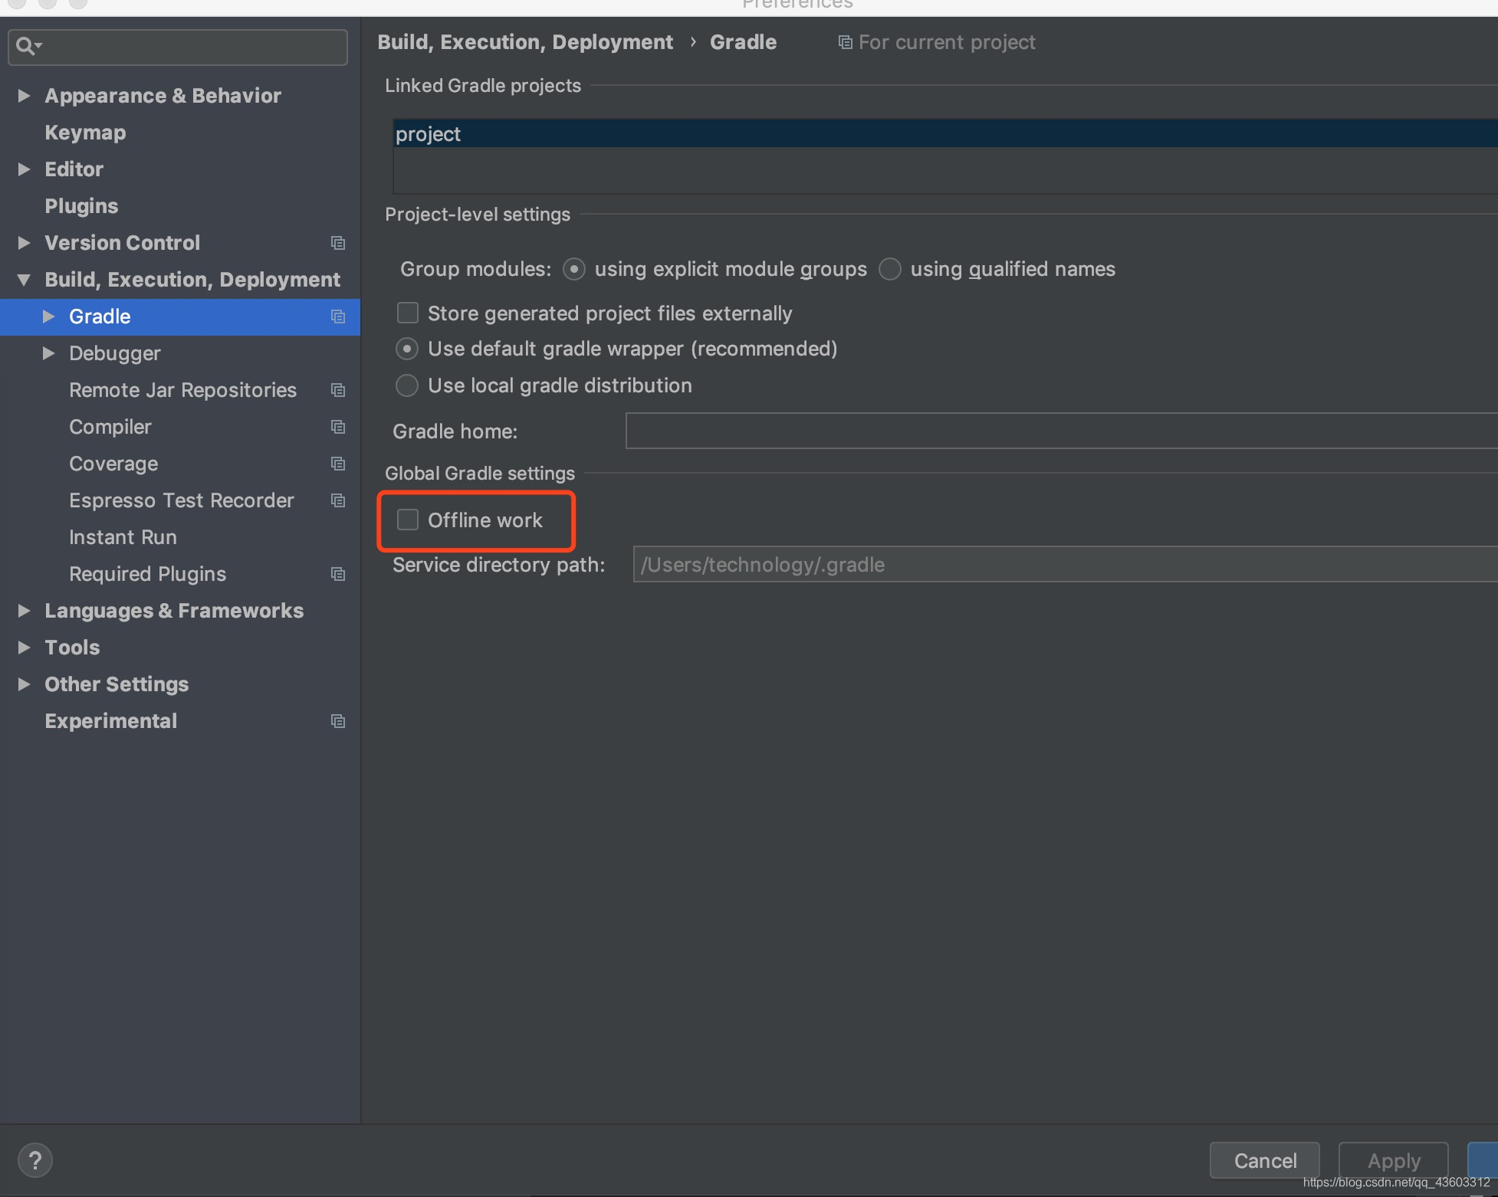Select using qualified names radio button

coord(892,269)
